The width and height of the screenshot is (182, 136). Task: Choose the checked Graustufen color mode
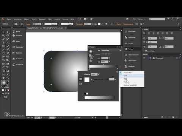[x=132, y=73]
